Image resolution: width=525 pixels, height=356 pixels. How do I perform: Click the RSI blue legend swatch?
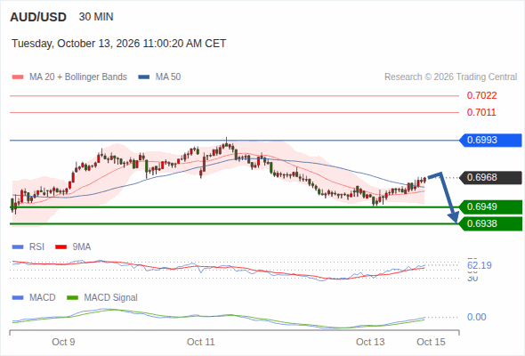pyautogui.click(x=18, y=247)
